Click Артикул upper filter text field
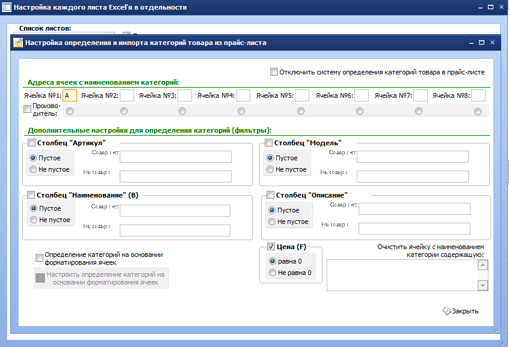The width and height of the screenshot is (509, 347). tap(176, 157)
